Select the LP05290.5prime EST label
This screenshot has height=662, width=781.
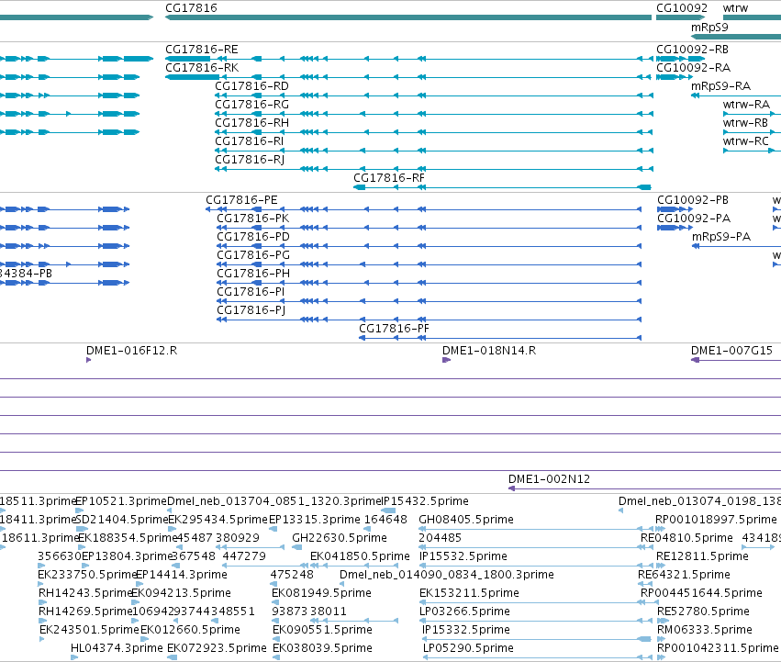click(x=468, y=648)
